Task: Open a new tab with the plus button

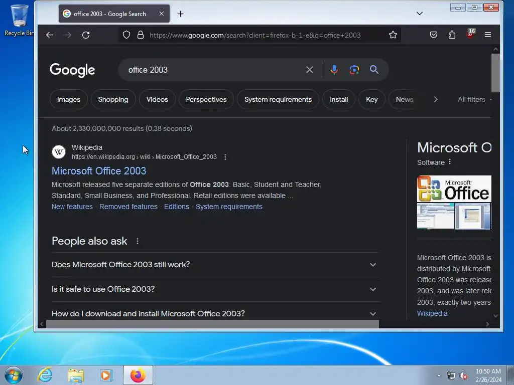Action: click(x=180, y=14)
